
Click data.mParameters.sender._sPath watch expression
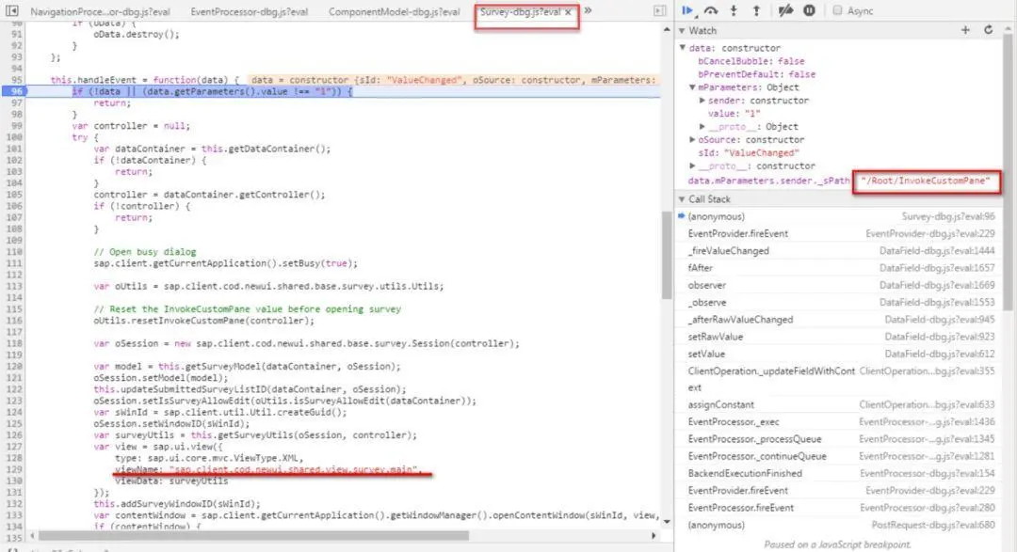click(x=768, y=181)
